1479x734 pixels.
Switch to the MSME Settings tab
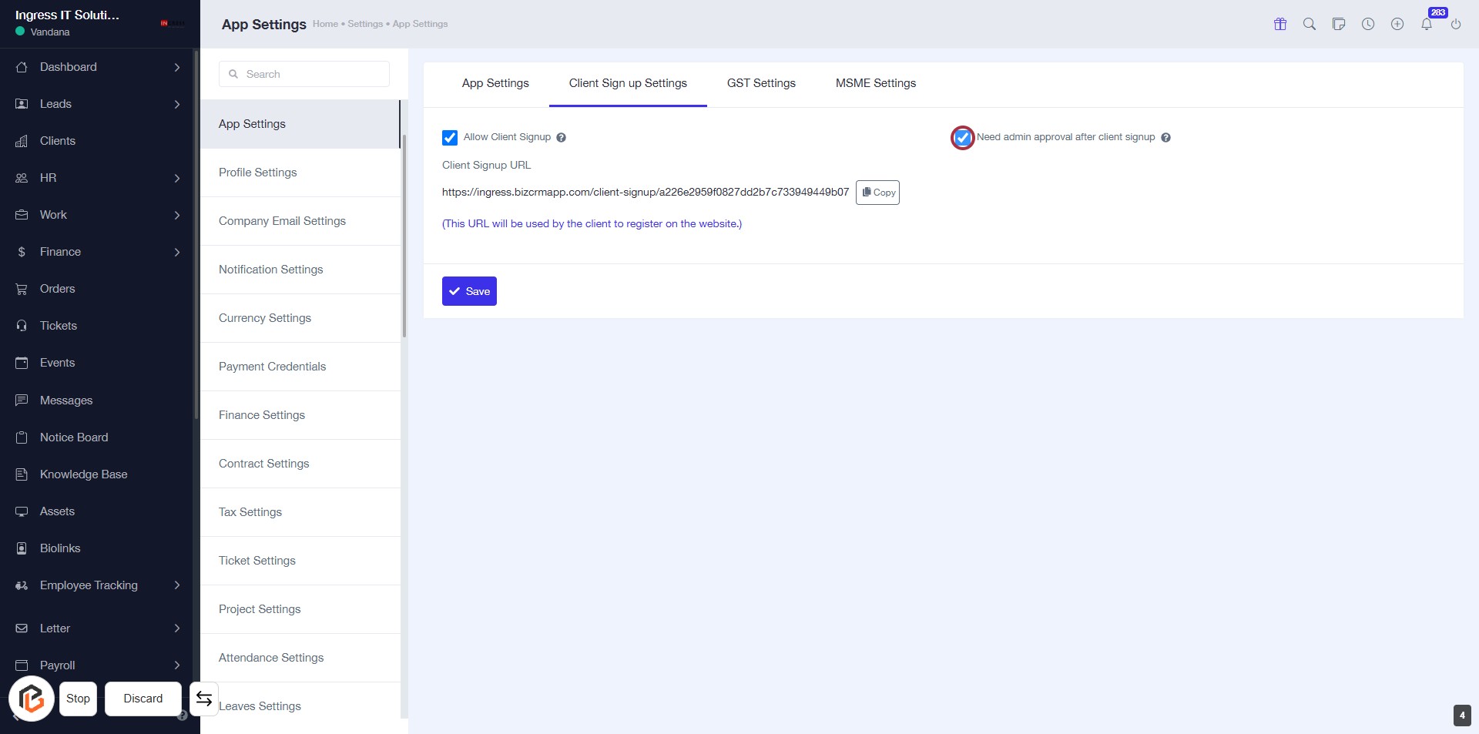click(876, 83)
